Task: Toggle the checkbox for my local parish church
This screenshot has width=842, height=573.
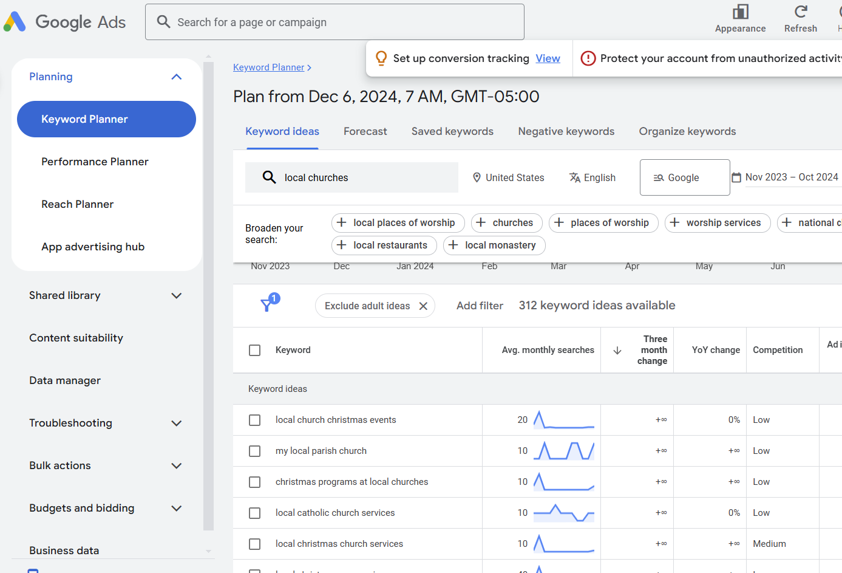Action: pyautogui.click(x=254, y=451)
